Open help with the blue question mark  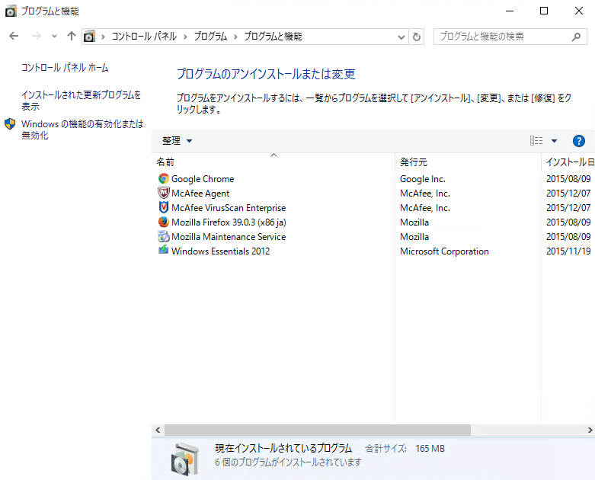578,141
